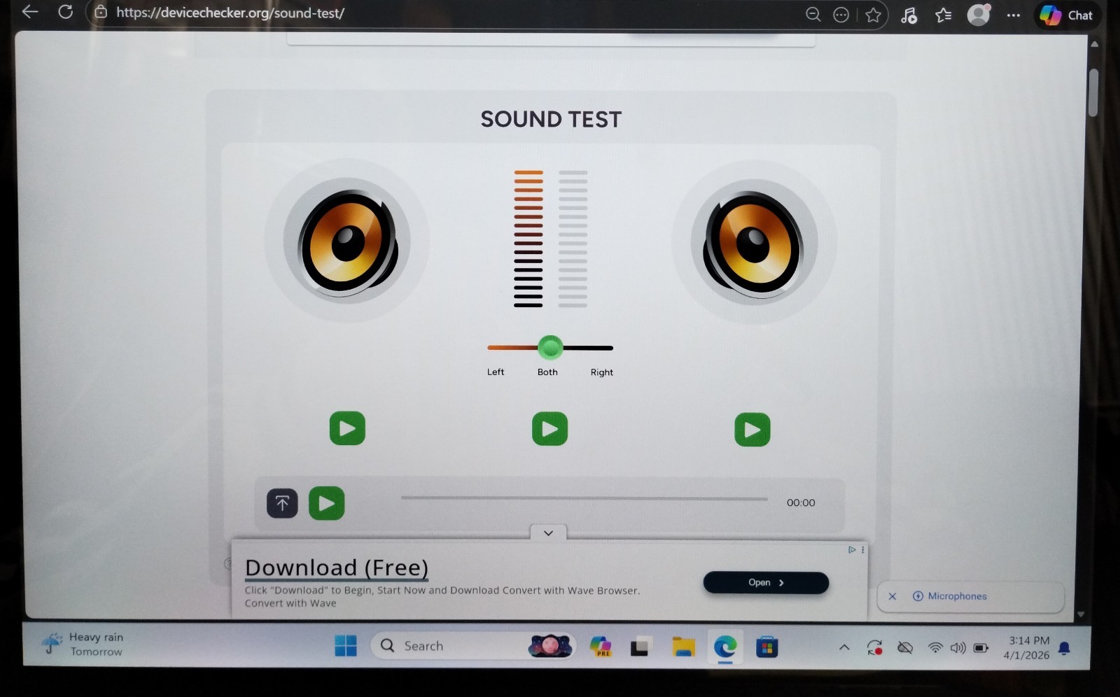The image size is (1120, 697).
Task: Click the cloud sync disabled tray icon
Action: point(905,648)
